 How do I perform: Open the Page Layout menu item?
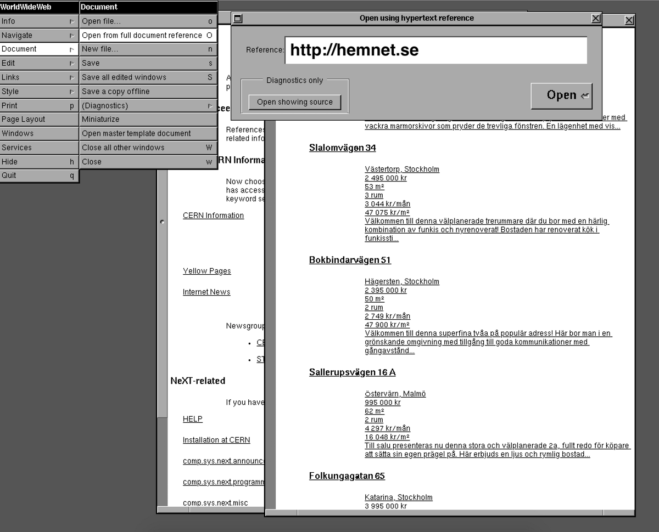click(40, 120)
